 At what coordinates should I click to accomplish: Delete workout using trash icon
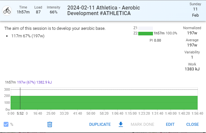click(50, 124)
